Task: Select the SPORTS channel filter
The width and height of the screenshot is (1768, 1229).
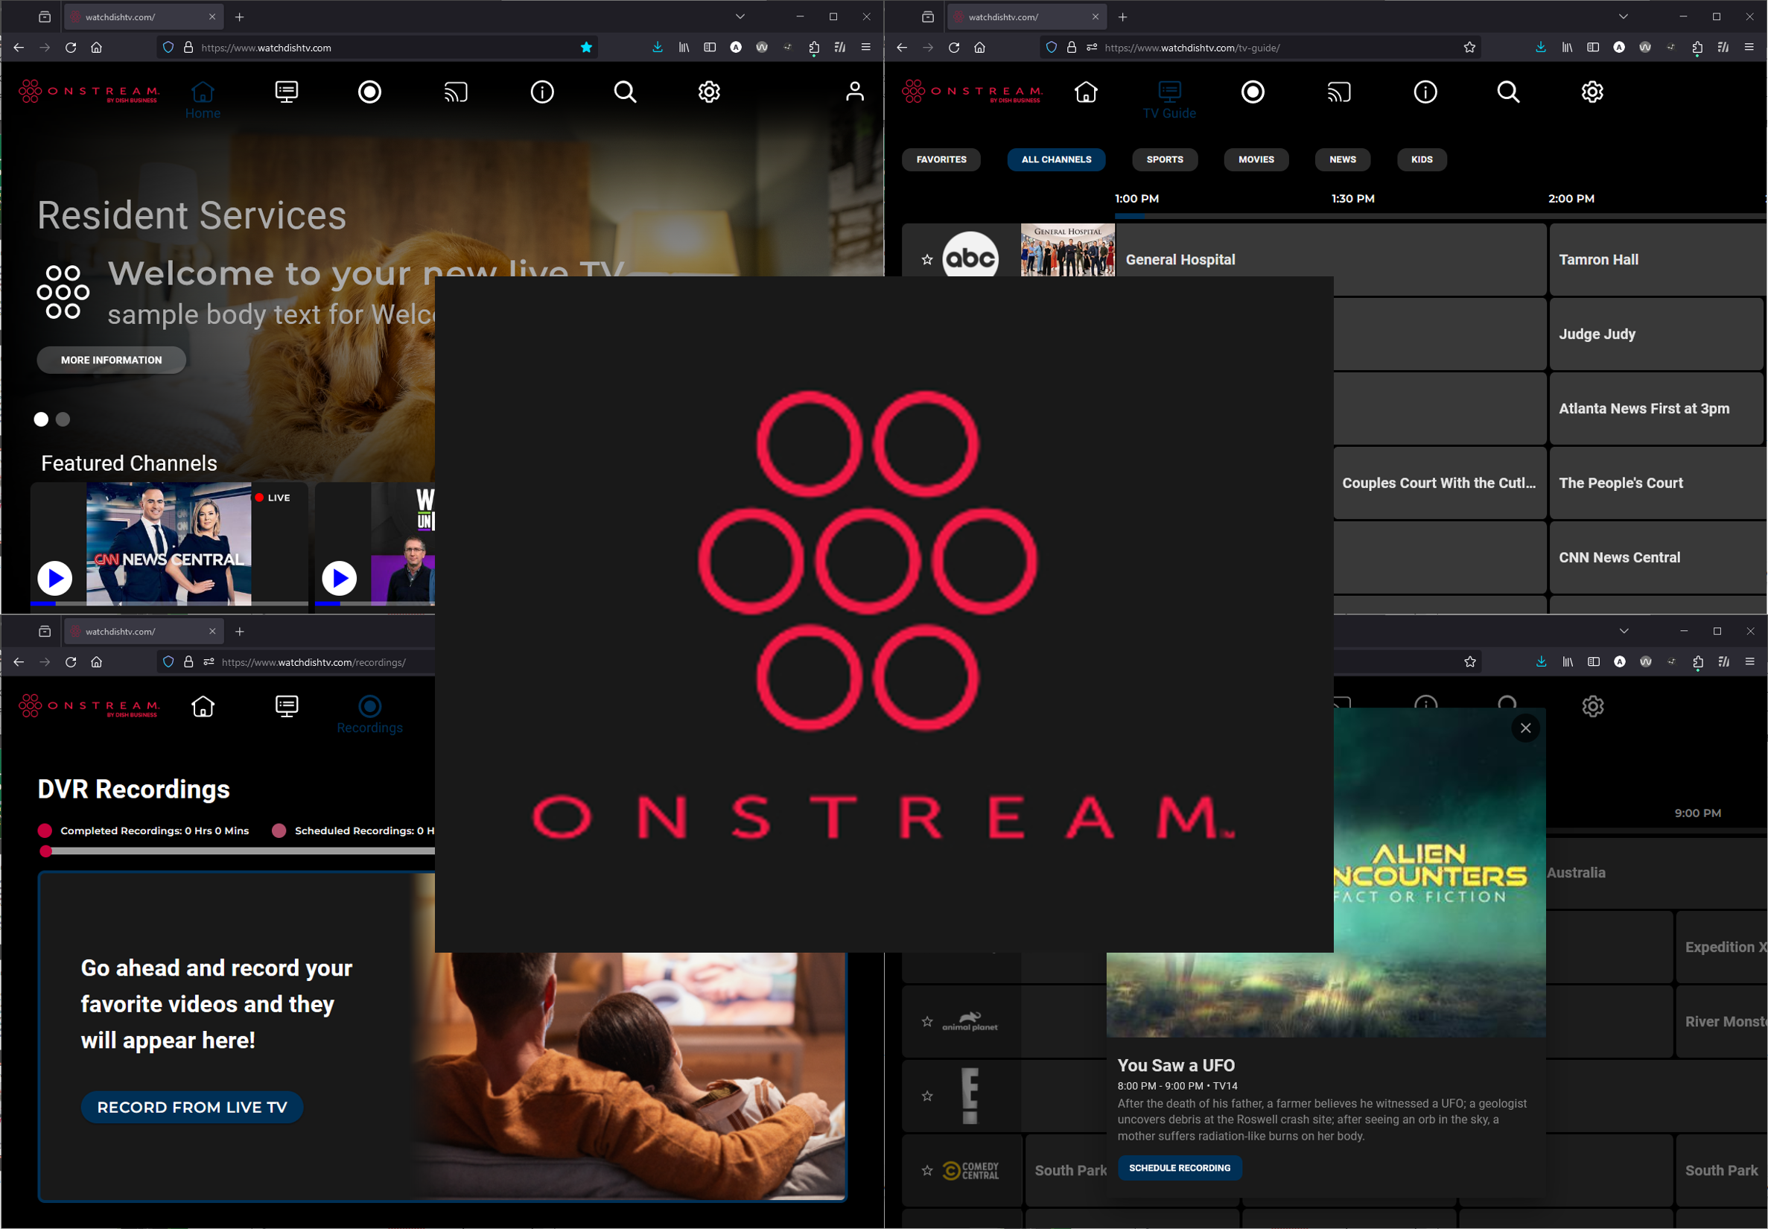Action: pyautogui.click(x=1164, y=159)
